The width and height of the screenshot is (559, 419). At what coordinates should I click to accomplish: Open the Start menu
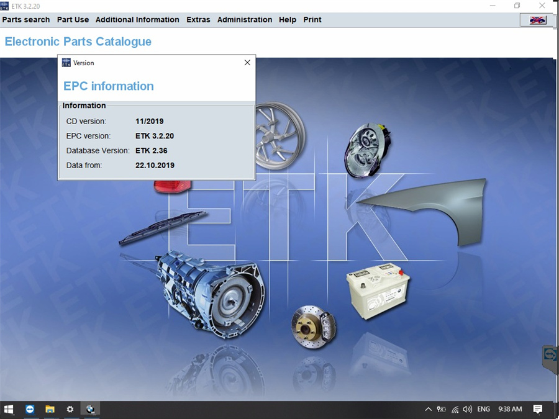9,409
